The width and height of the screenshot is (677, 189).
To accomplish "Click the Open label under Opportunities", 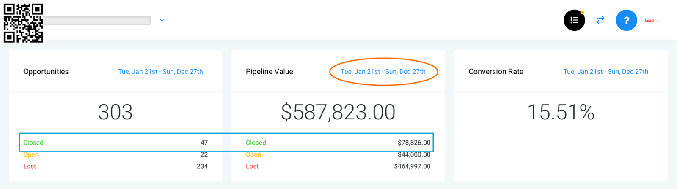I will point(31,154).
